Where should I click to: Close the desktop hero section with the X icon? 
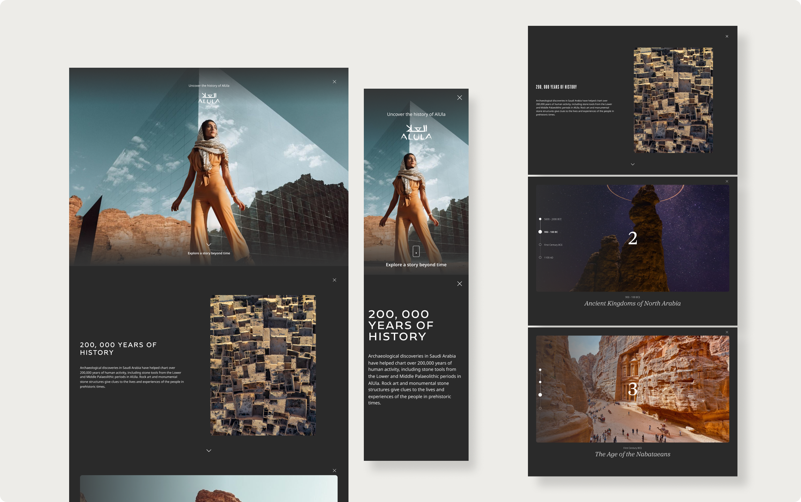[335, 82]
